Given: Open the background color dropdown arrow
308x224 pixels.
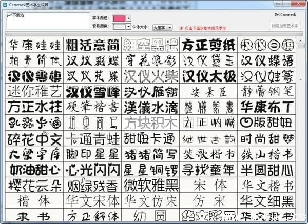Looking at the screenshot, I should (128, 26).
